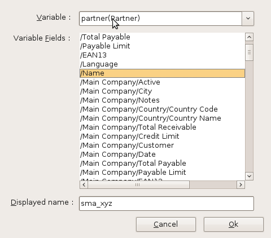Choose /Main Company/Credit Limit entry
Viewport: 271px width, 238px height.
click(x=162, y=136)
